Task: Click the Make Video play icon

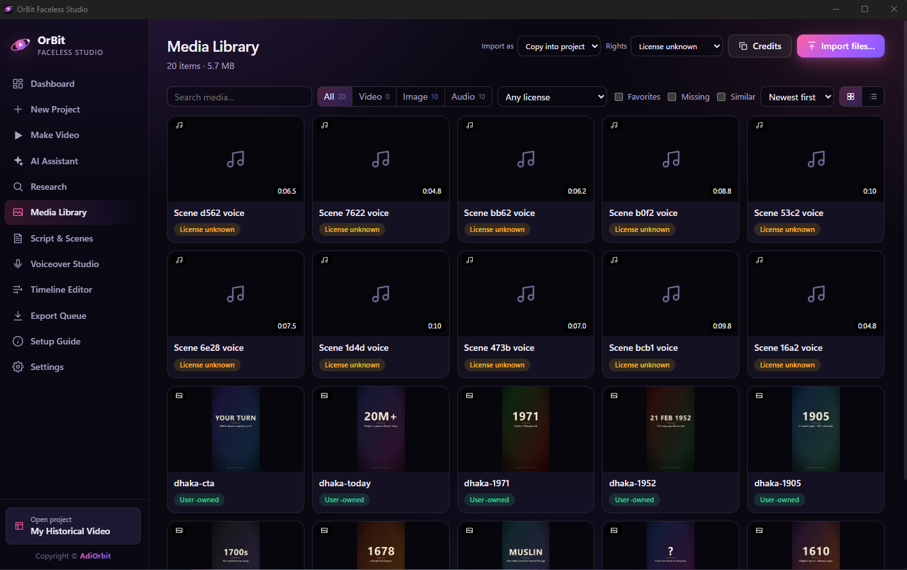Action: pyautogui.click(x=18, y=135)
